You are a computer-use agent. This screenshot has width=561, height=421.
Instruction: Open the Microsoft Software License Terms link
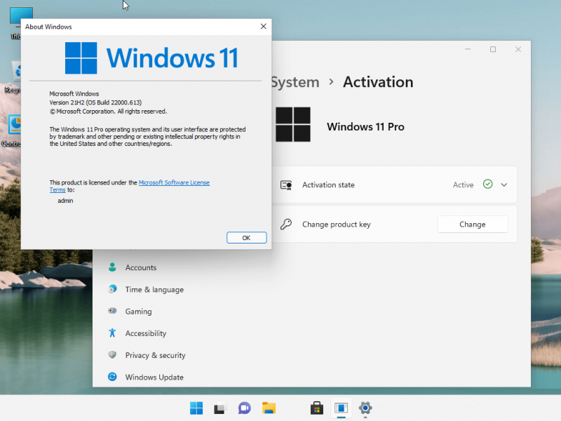[x=174, y=182]
